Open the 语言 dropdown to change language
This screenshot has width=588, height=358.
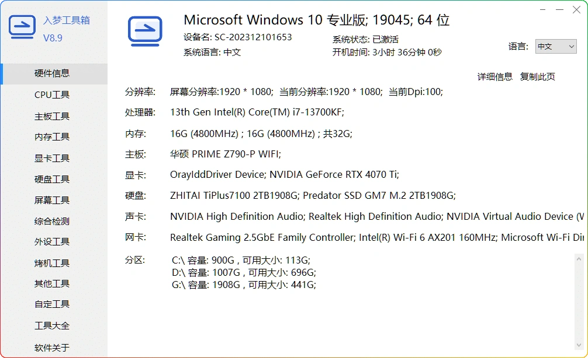pos(555,46)
